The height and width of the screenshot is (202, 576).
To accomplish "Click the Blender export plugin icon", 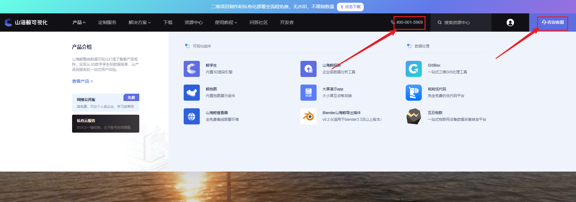I will point(308,116).
